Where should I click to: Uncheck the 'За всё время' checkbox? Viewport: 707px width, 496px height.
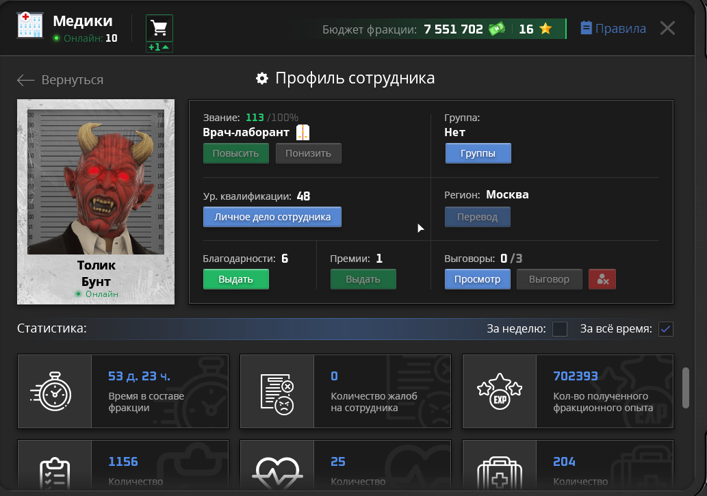tap(666, 329)
